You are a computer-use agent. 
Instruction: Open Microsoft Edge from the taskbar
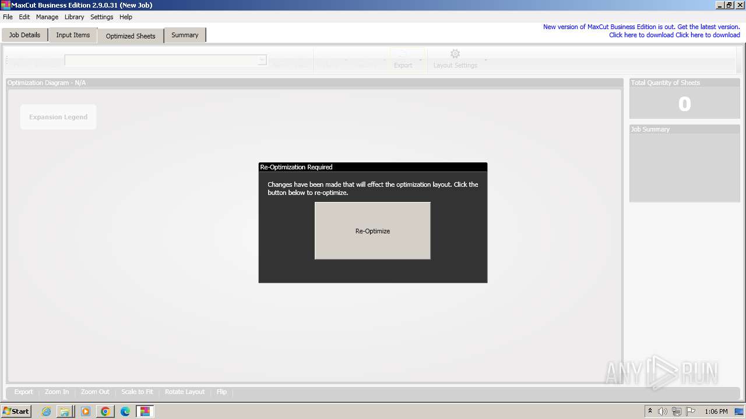tap(125, 411)
